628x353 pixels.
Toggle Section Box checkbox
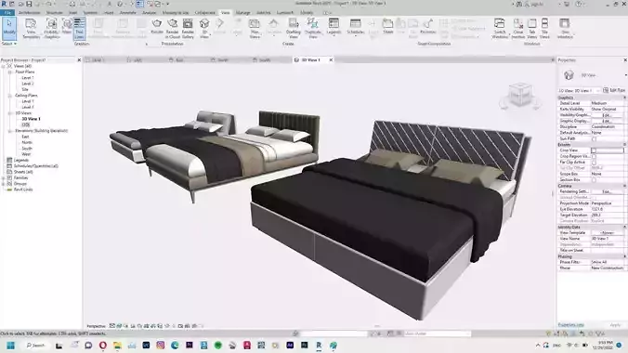click(594, 180)
